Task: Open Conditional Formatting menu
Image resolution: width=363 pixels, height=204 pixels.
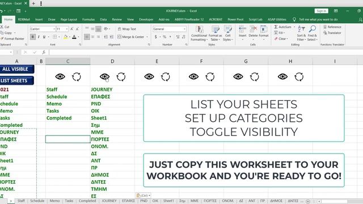Action: point(199,33)
